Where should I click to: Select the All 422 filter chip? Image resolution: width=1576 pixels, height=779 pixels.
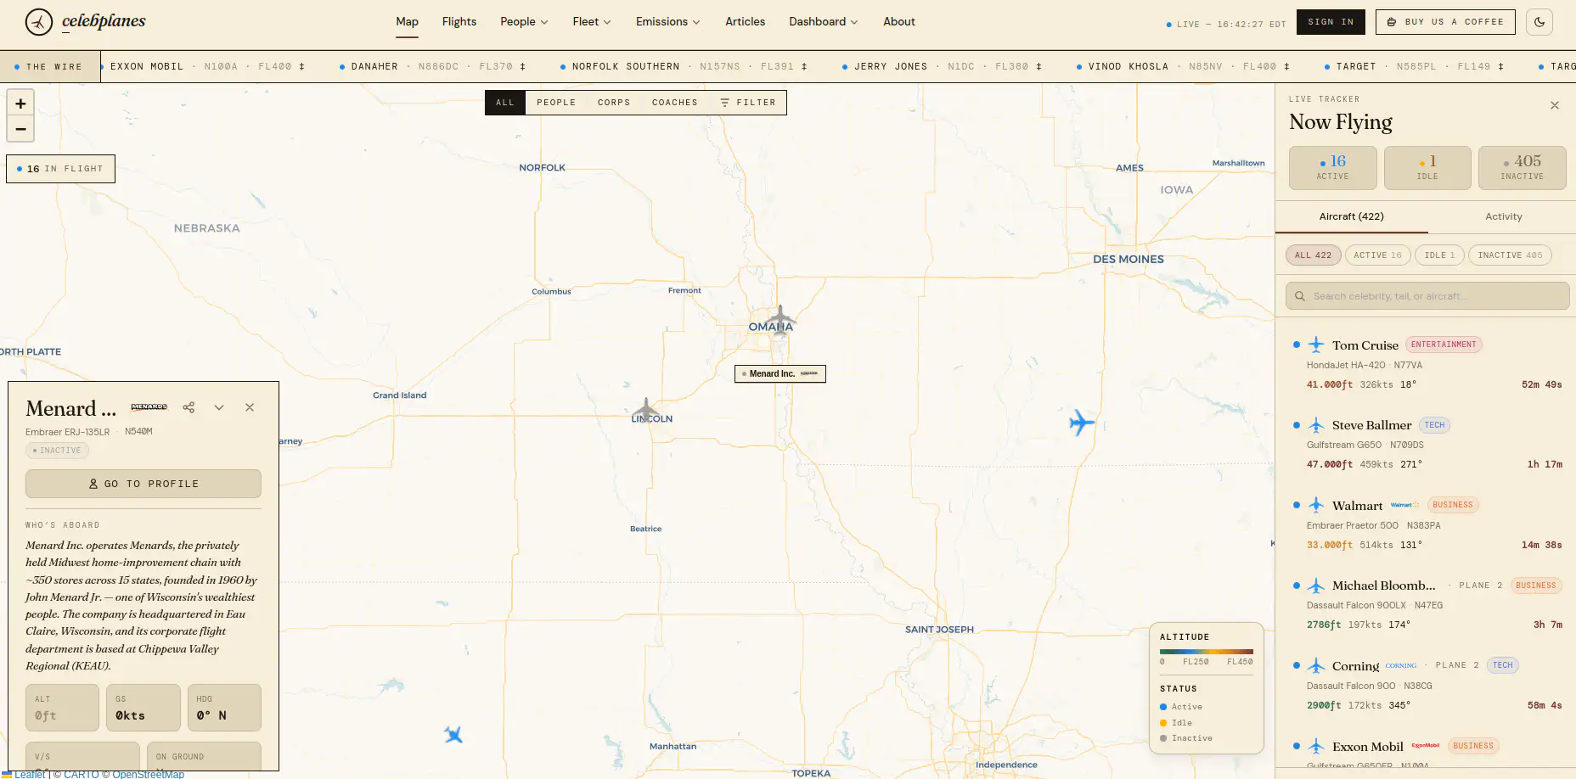(x=1314, y=255)
